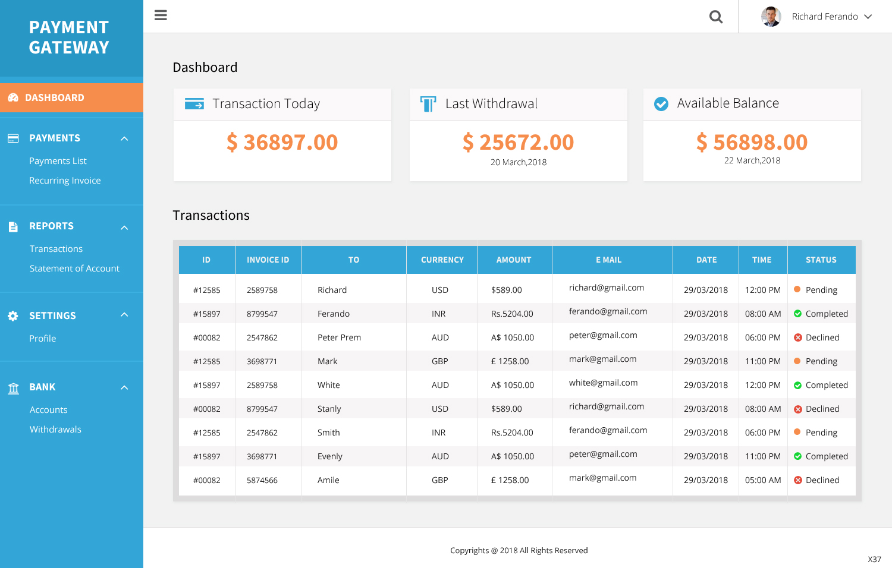Click the Last Withdrawal ATM icon
The height and width of the screenshot is (568, 892).
(428, 104)
